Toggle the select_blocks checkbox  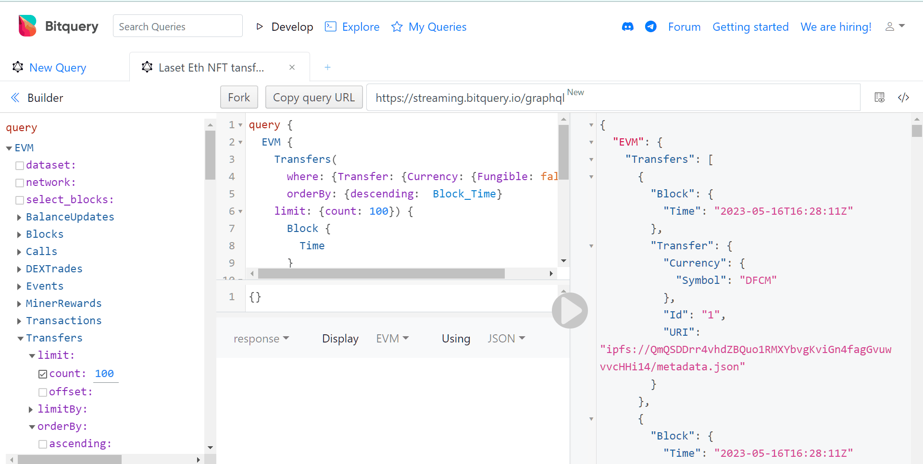pyautogui.click(x=20, y=200)
